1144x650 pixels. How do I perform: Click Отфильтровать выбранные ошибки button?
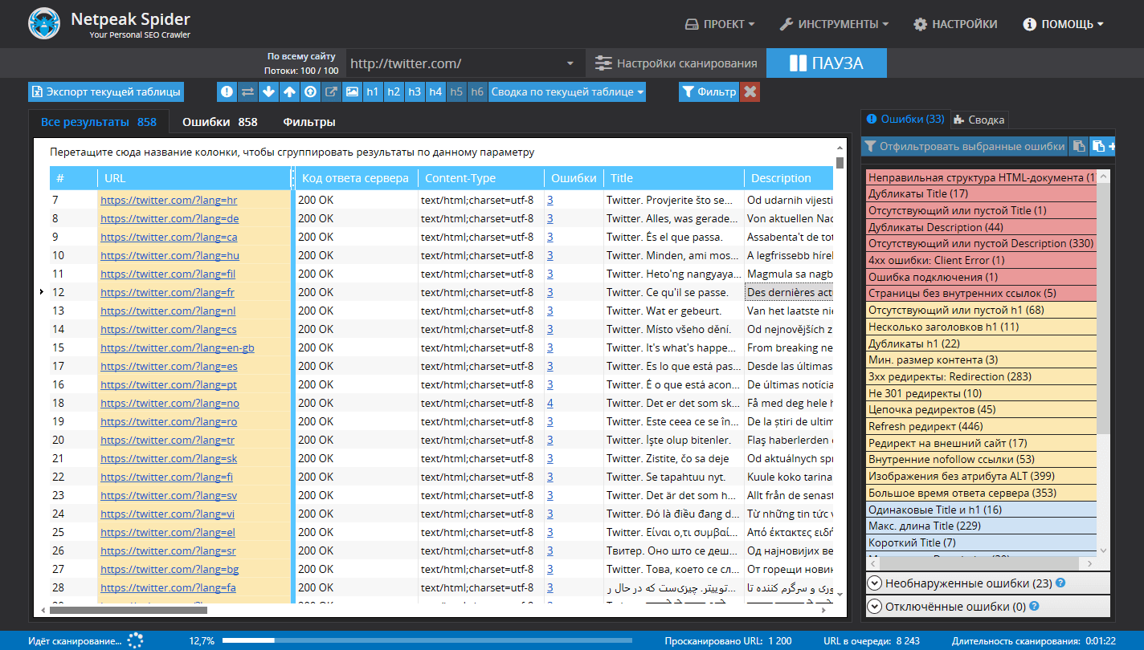tap(965, 146)
